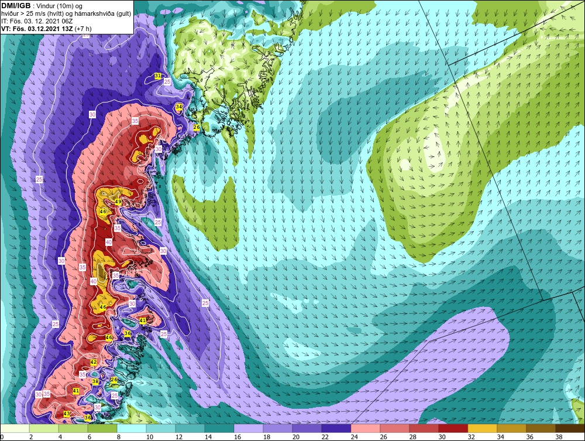The image size is (585, 441).
Task: Click the '(+7 h)' forecast offset text
Action: (x=83, y=29)
